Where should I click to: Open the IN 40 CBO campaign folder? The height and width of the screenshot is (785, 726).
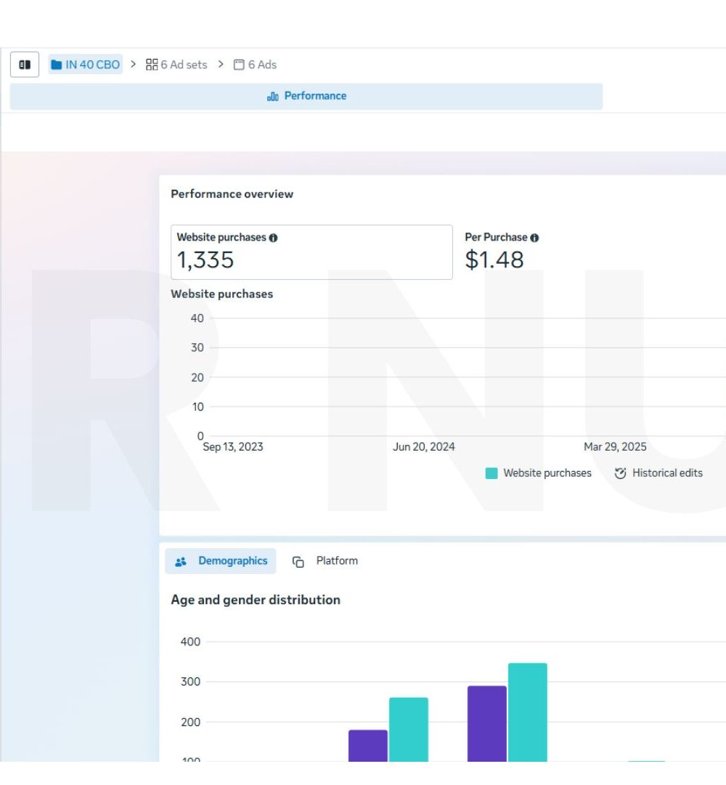point(86,65)
